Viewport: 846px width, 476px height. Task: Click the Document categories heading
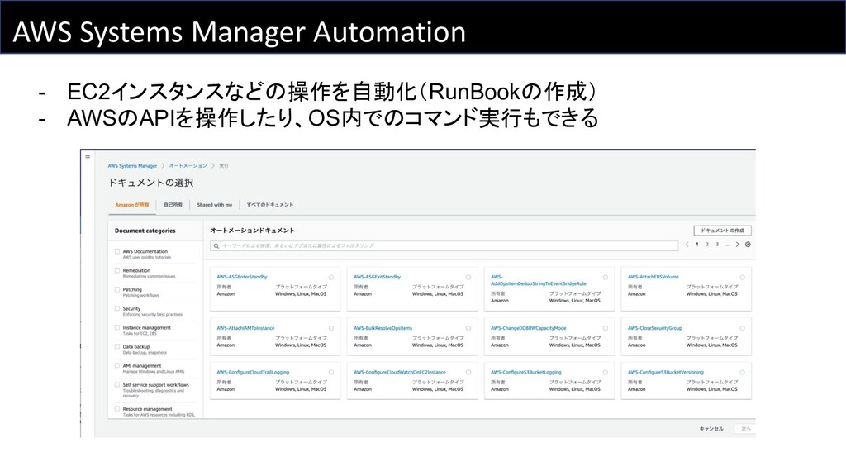[x=145, y=231]
